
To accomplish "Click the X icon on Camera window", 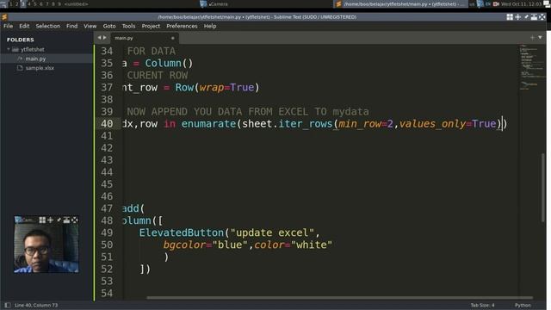I will coord(75,220).
